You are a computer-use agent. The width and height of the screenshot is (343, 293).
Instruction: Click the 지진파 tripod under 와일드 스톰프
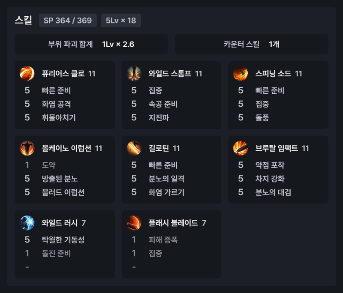(159, 117)
